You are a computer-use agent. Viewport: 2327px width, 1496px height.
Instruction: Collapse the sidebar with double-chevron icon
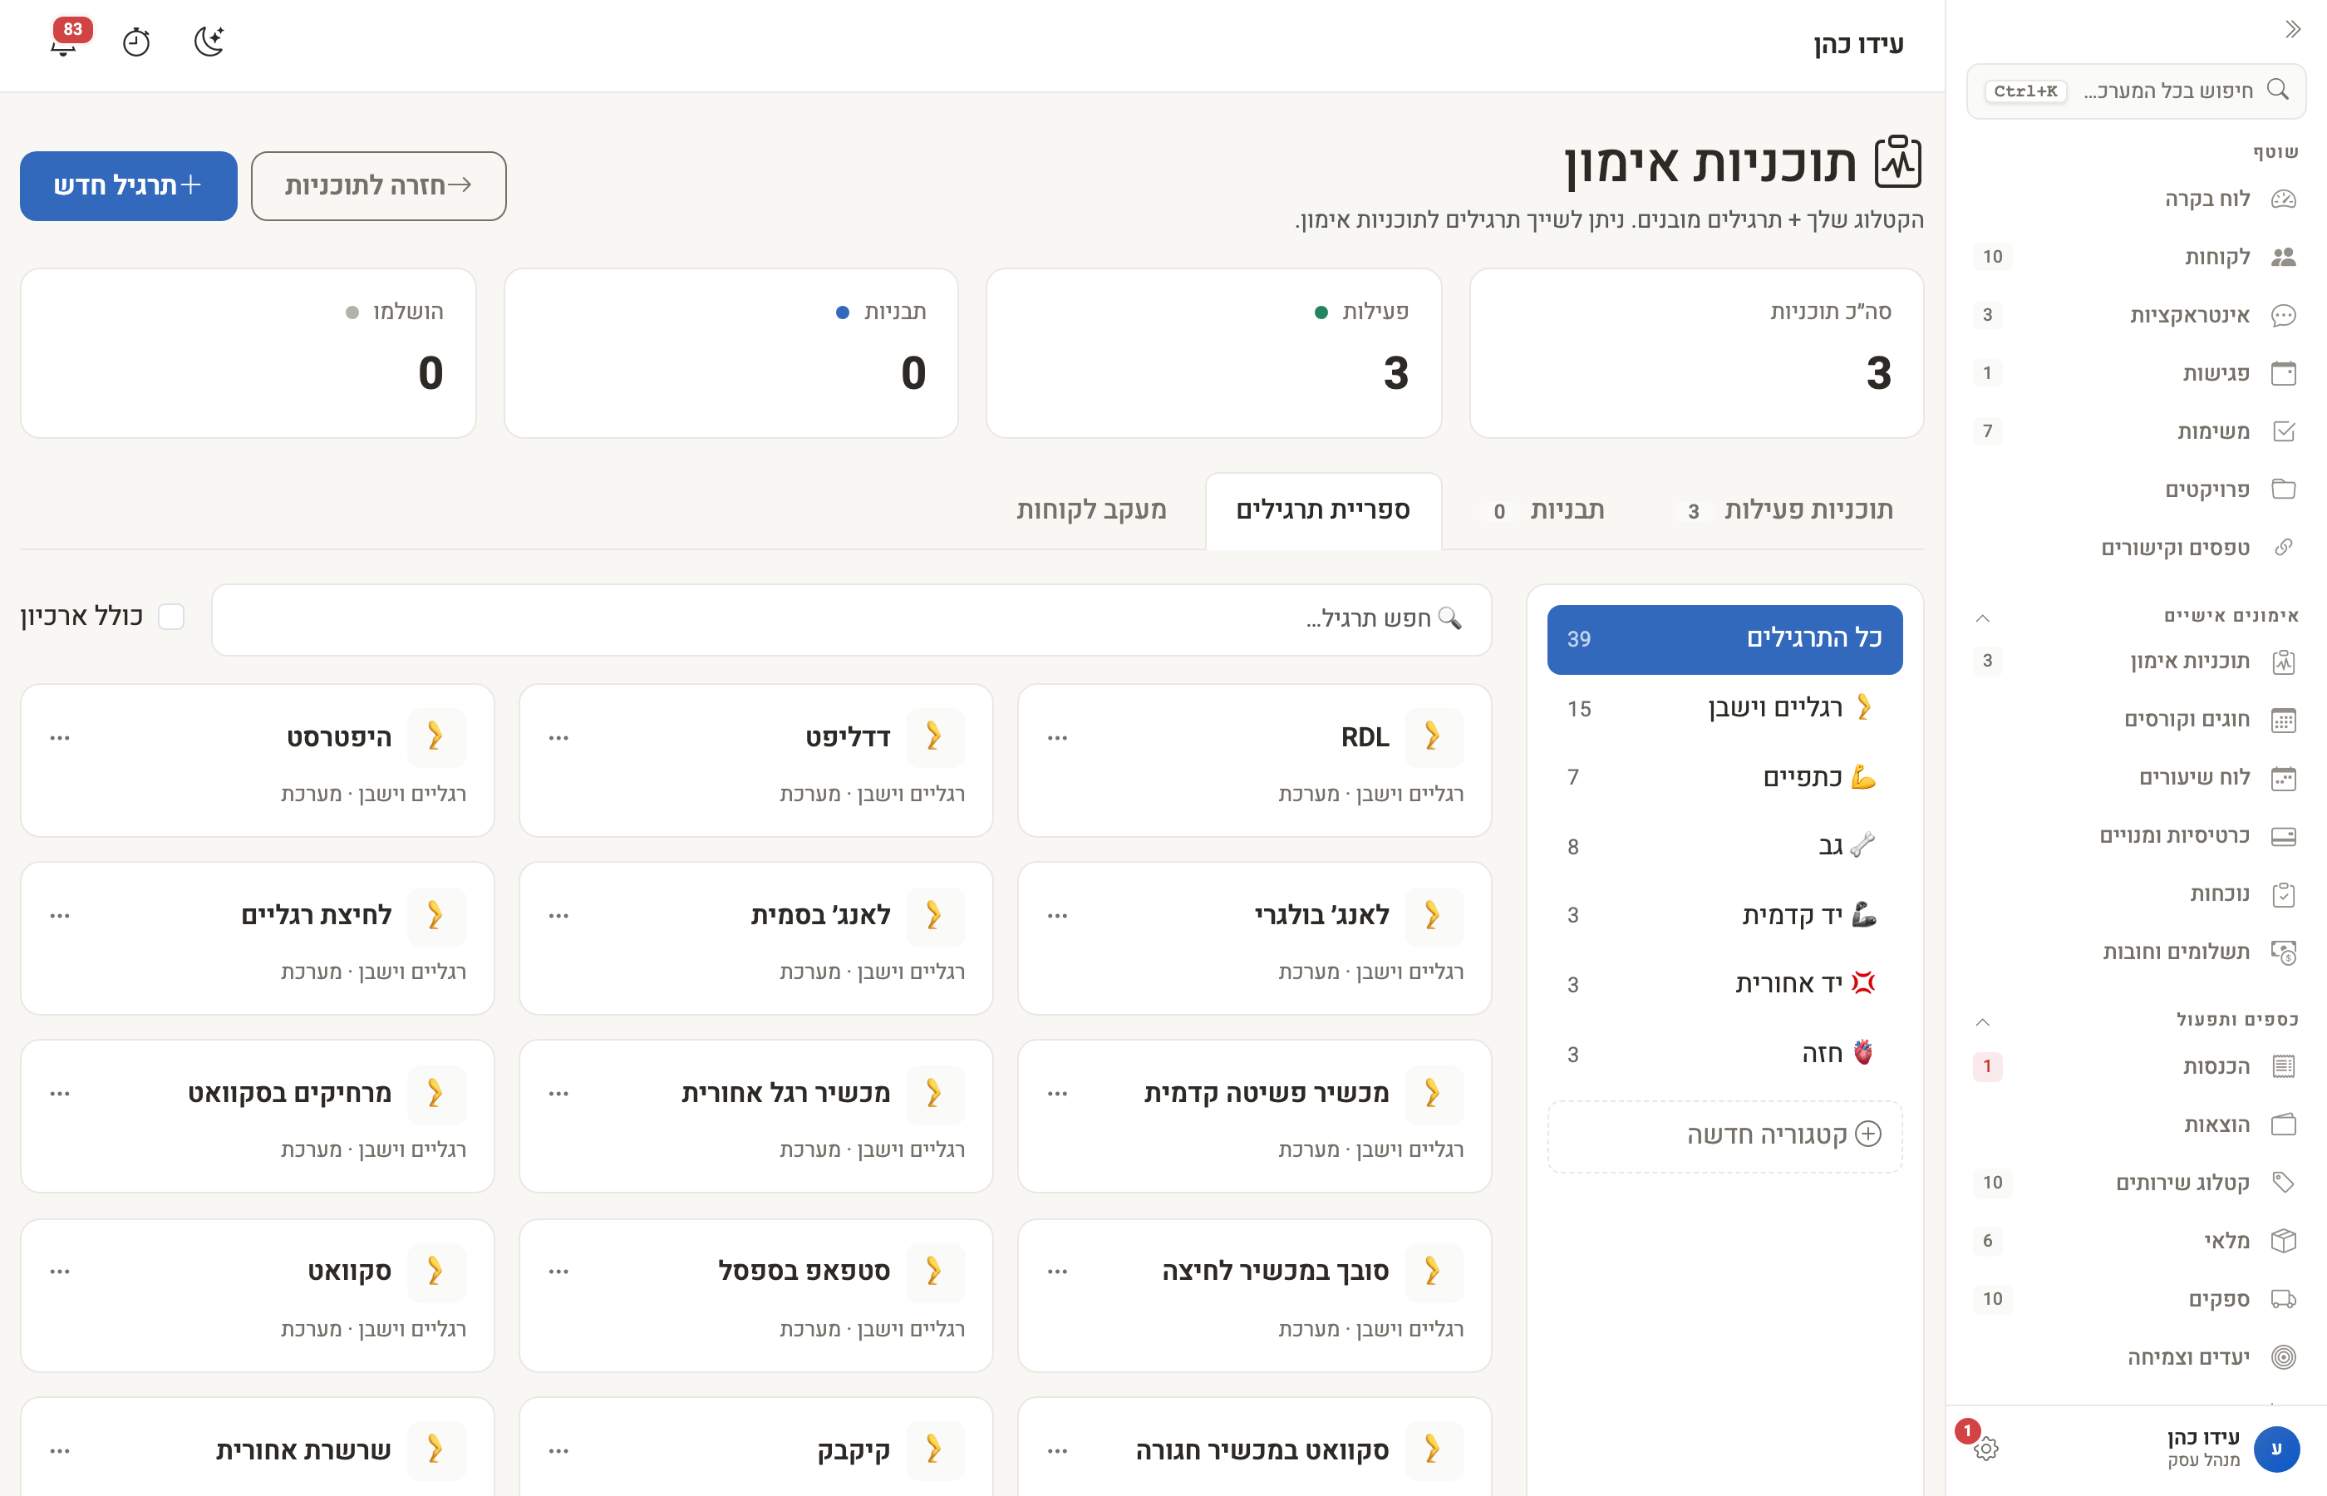[2293, 29]
